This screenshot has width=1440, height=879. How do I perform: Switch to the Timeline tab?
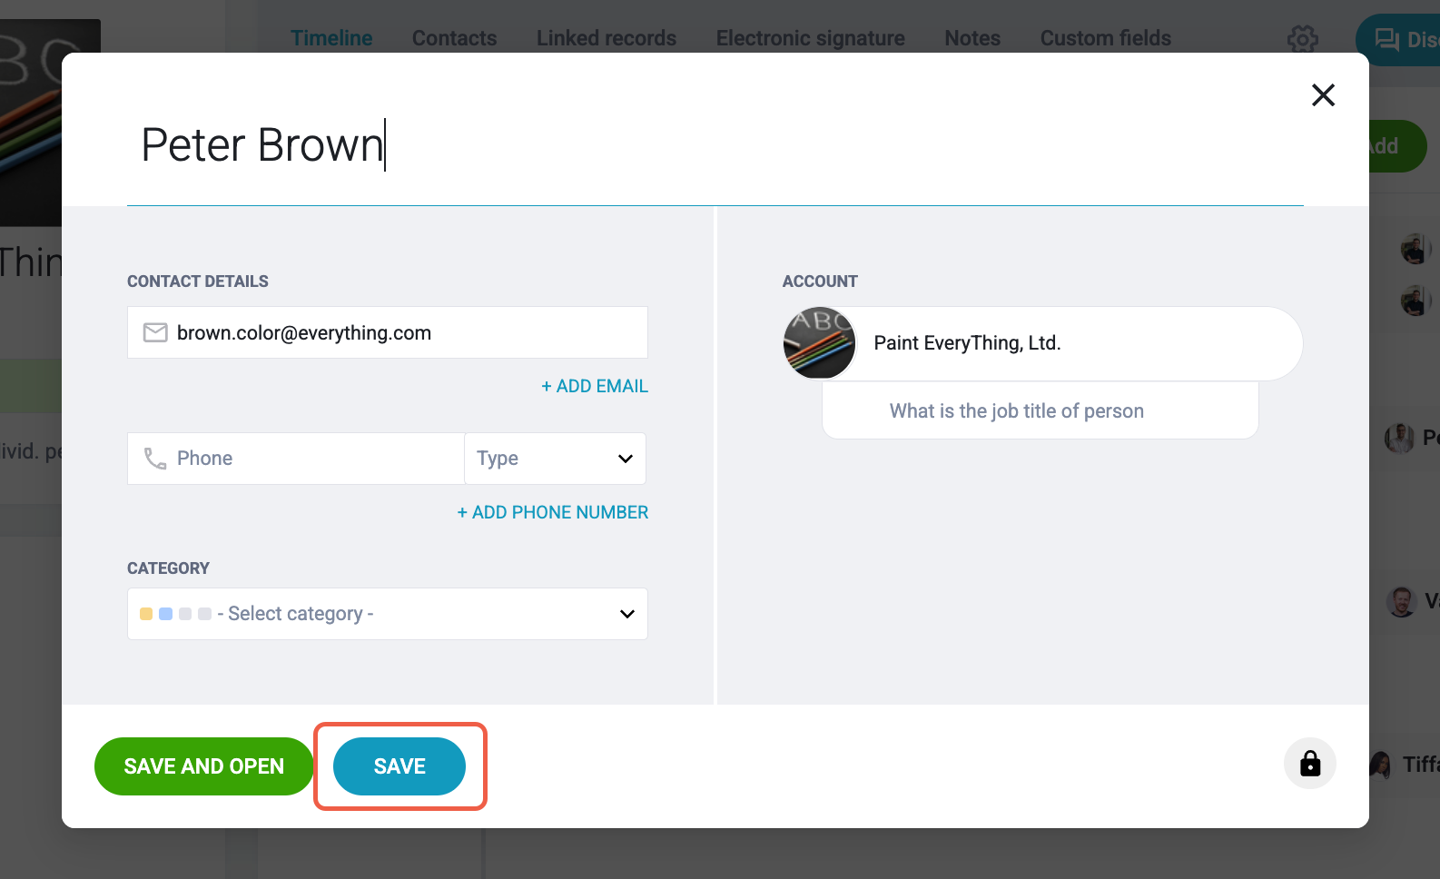(331, 38)
